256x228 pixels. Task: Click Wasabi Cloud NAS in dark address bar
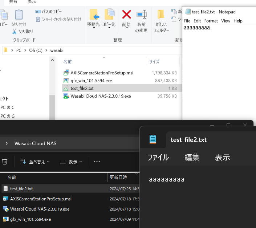(x=36, y=143)
